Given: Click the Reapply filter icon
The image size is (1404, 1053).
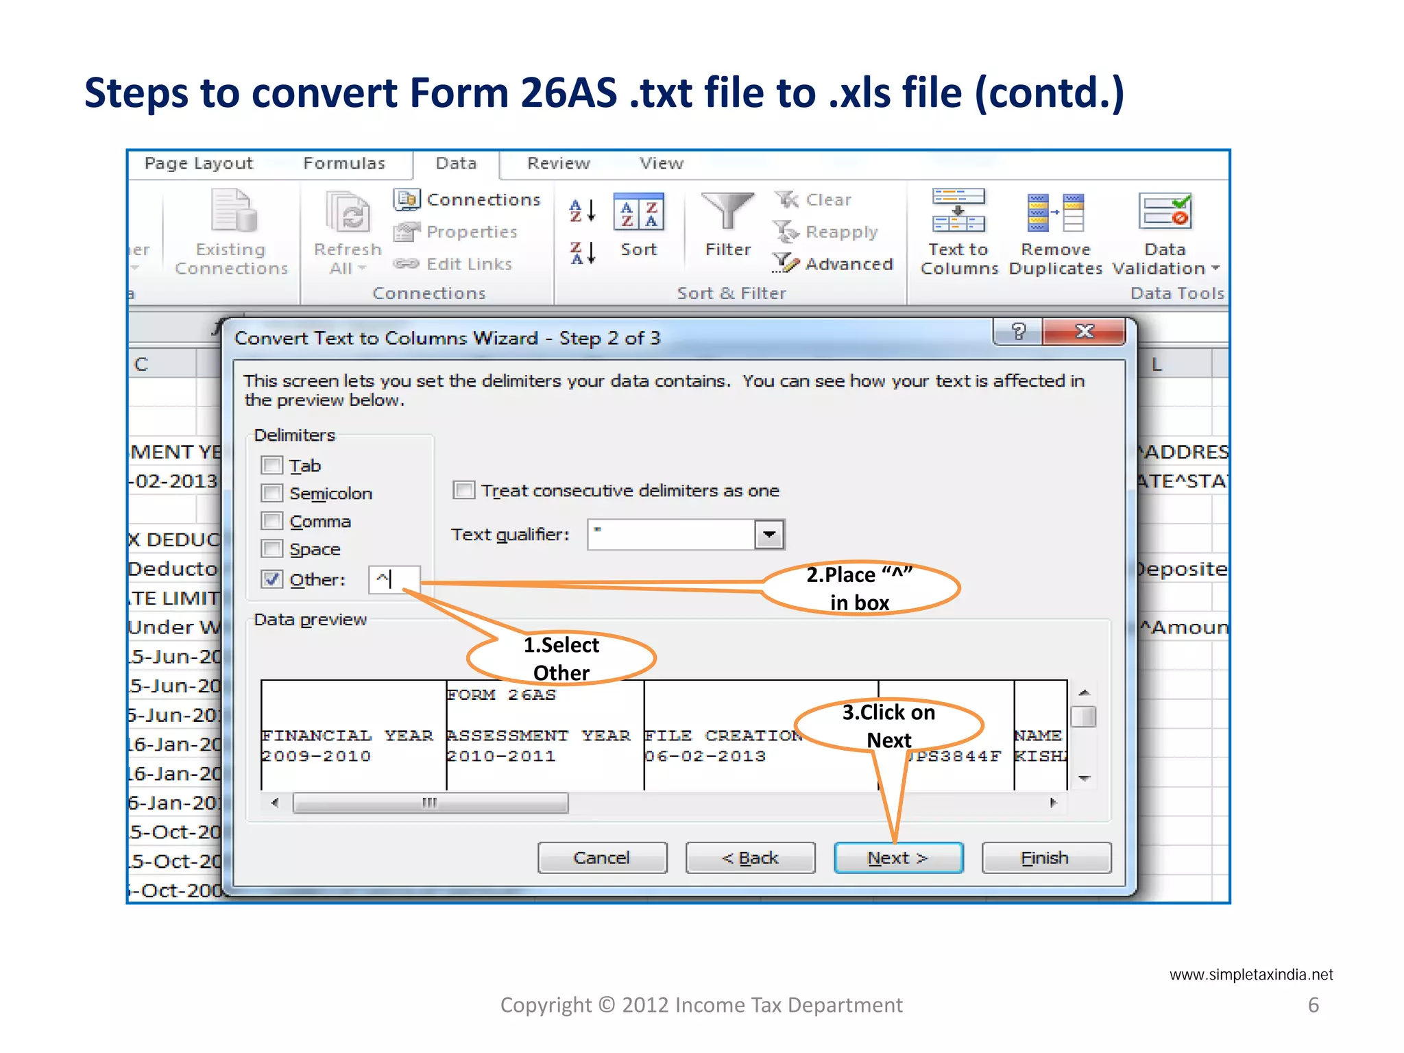Looking at the screenshot, I should [786, 232].
